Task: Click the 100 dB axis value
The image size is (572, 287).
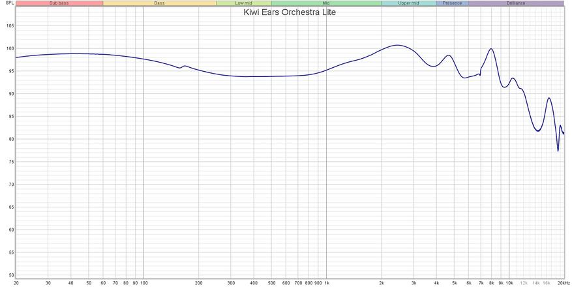Action: point(10,48)
